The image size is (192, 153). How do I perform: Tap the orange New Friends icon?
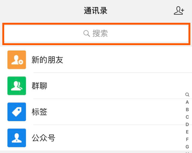click(17, 60)
